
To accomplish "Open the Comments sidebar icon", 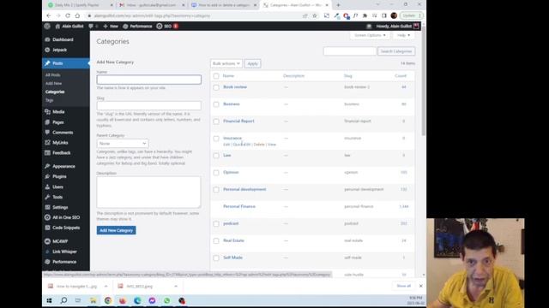I will click(47, 133).
